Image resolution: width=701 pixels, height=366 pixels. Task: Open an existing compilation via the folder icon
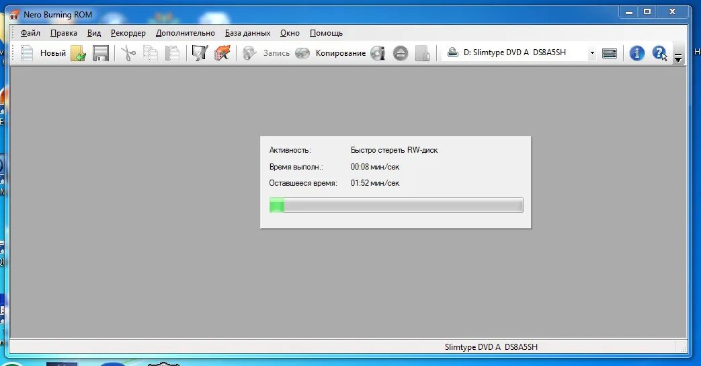tap(78, 53)
